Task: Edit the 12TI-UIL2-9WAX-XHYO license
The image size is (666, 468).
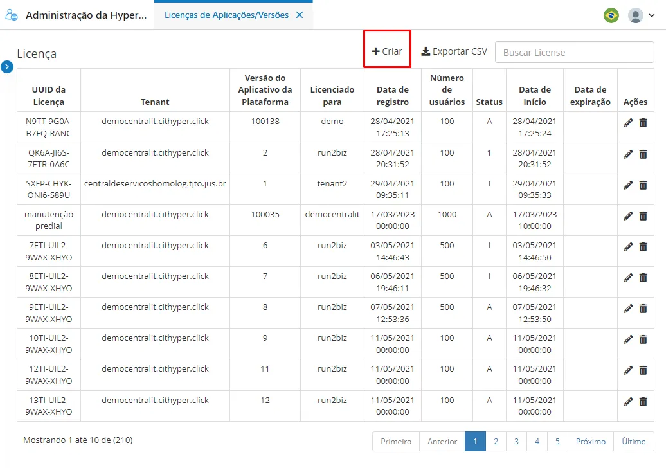Action: (x=628, y=370)
